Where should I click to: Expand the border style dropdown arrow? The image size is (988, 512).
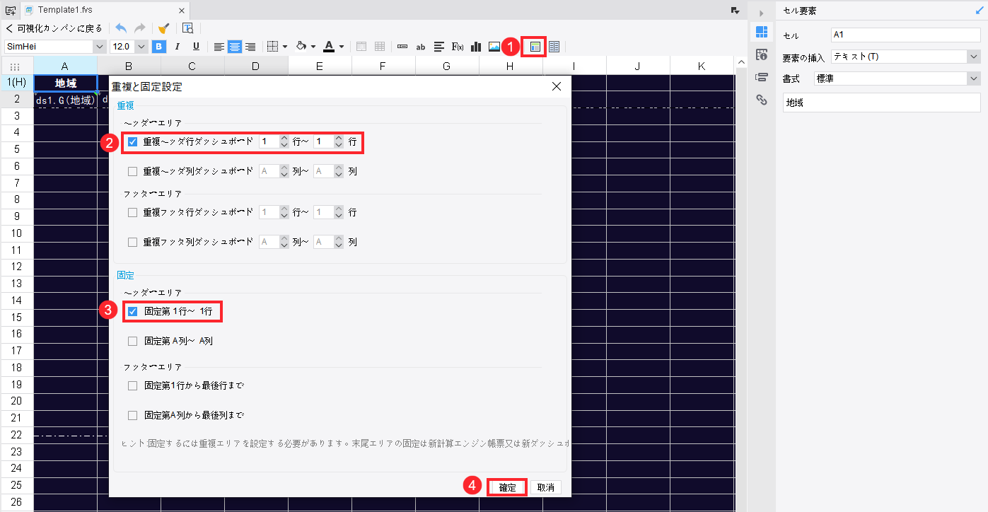(285, 47)
